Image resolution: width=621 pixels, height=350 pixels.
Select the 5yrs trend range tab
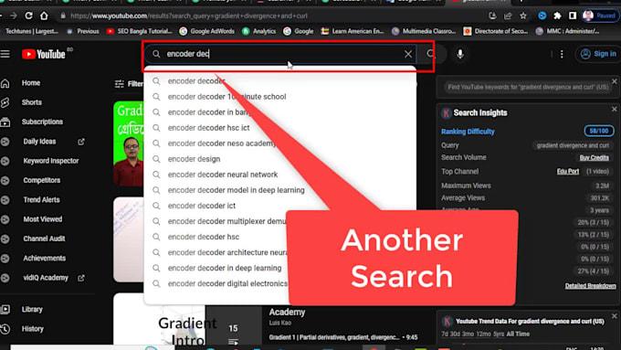click(x=499, y=334)
